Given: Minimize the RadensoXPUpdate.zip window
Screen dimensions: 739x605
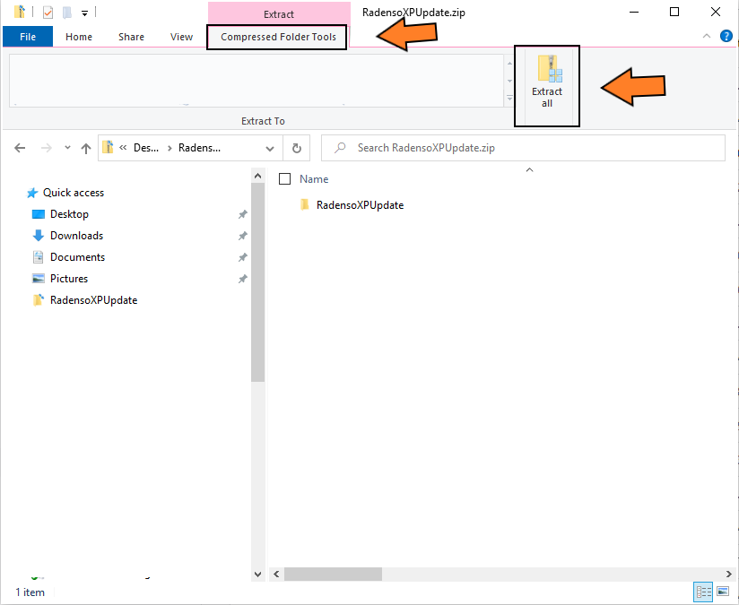Looking at the screenshot, I should coord(634,13).
